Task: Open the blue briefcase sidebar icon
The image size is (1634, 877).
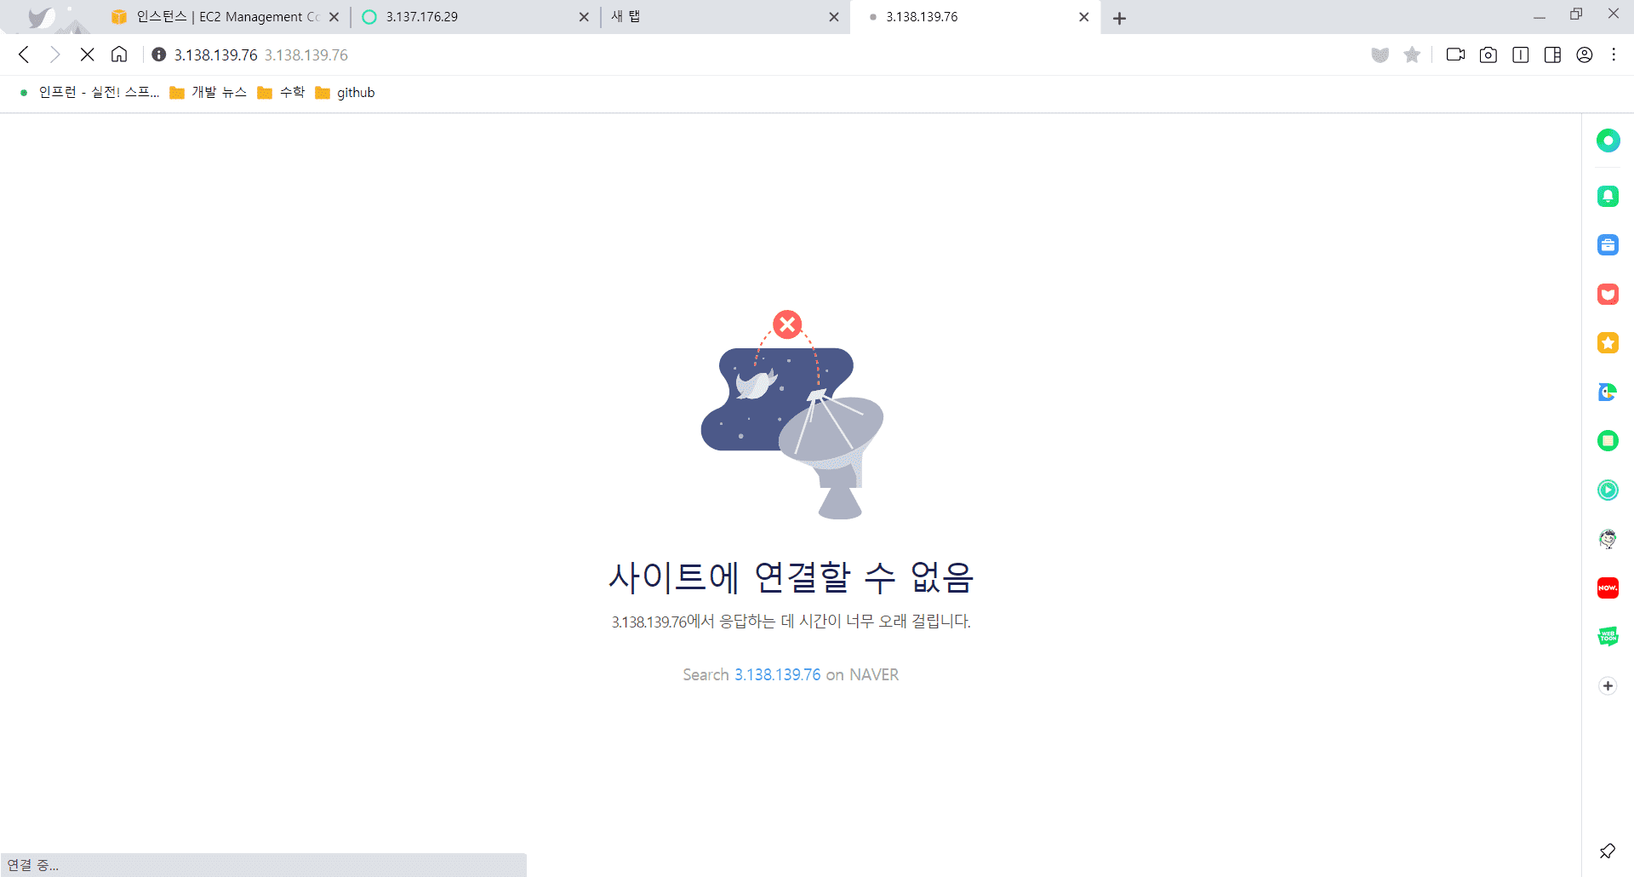Action: coord(1608,245)
